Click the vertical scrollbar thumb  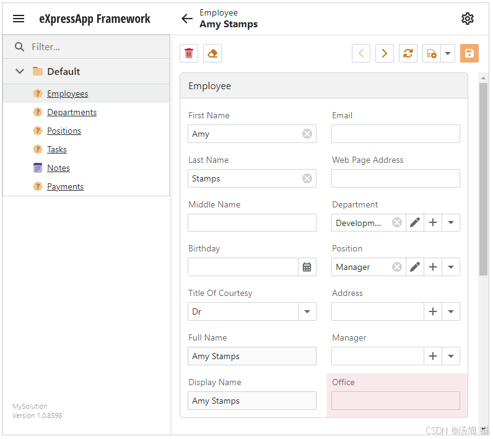pyautogui.click(x=483, y=179)
